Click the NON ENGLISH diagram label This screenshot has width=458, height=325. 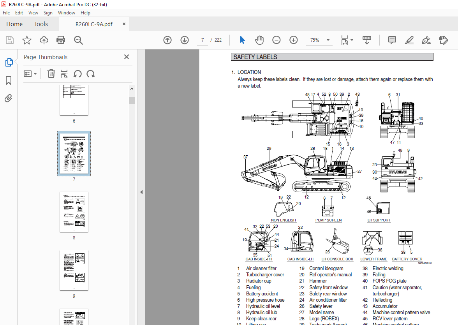(x=284, y=220)
